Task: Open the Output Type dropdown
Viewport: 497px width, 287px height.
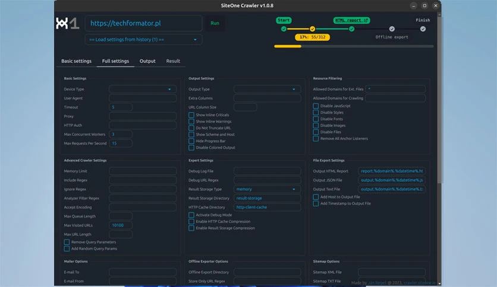Action: point(267,89)
